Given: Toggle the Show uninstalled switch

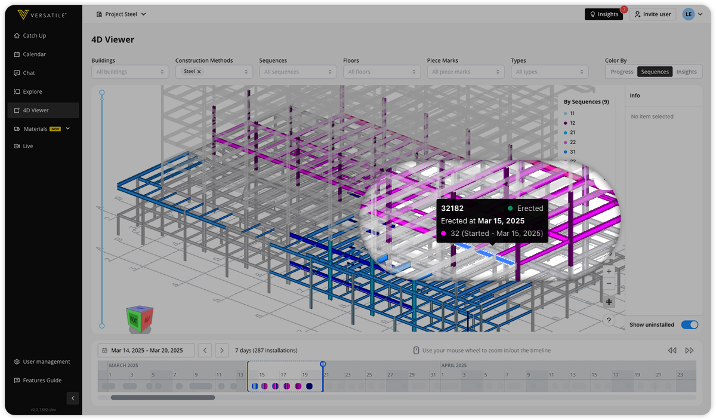Looking at the screenshot, I should pos(689,325).
